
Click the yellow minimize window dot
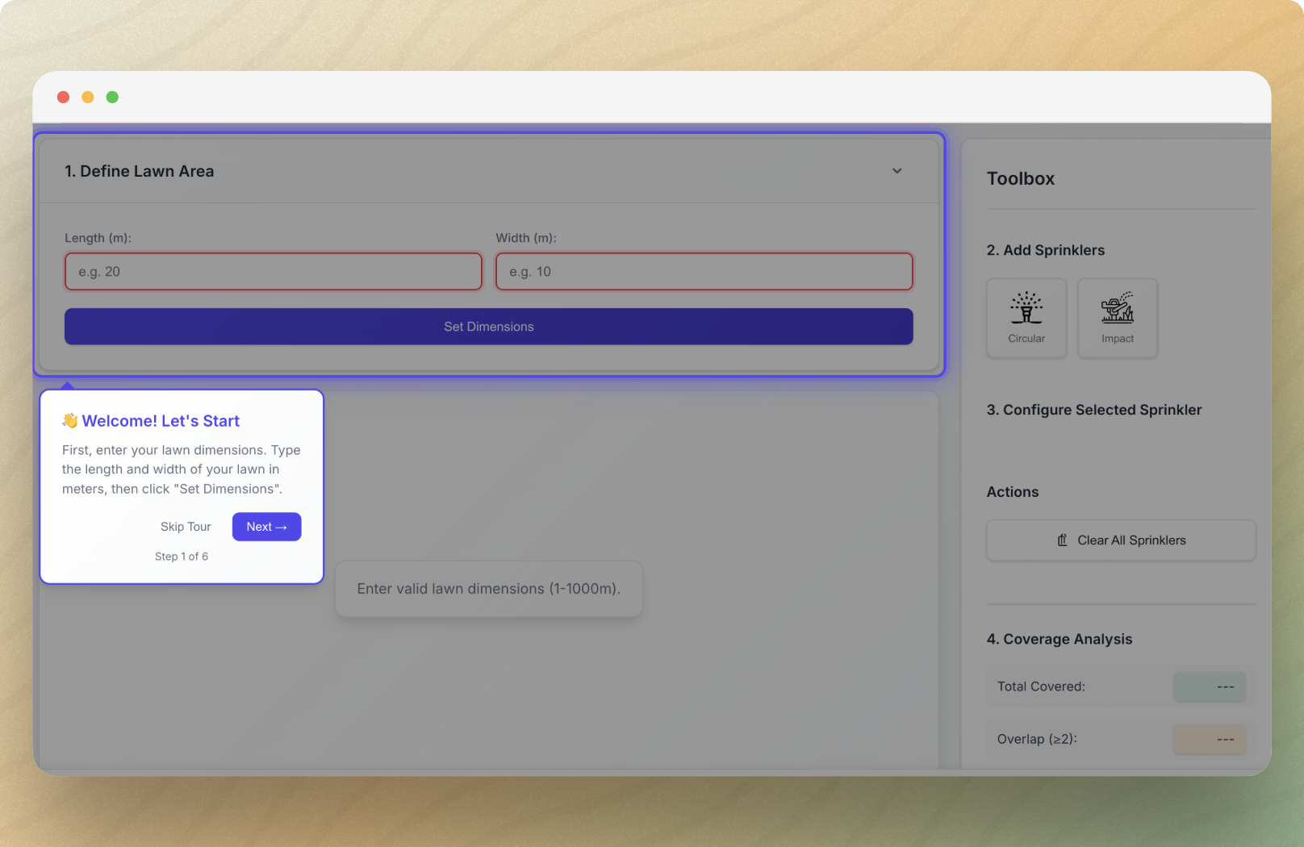(x=88, y=97)
